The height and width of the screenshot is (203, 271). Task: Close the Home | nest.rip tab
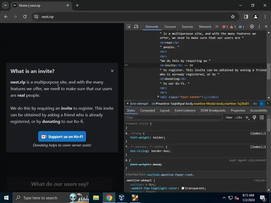[68, 5]
